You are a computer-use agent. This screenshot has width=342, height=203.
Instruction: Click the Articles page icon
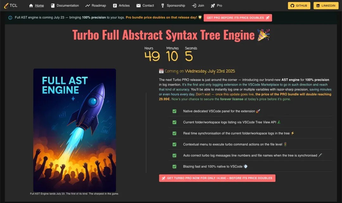[x=115, y=6]
